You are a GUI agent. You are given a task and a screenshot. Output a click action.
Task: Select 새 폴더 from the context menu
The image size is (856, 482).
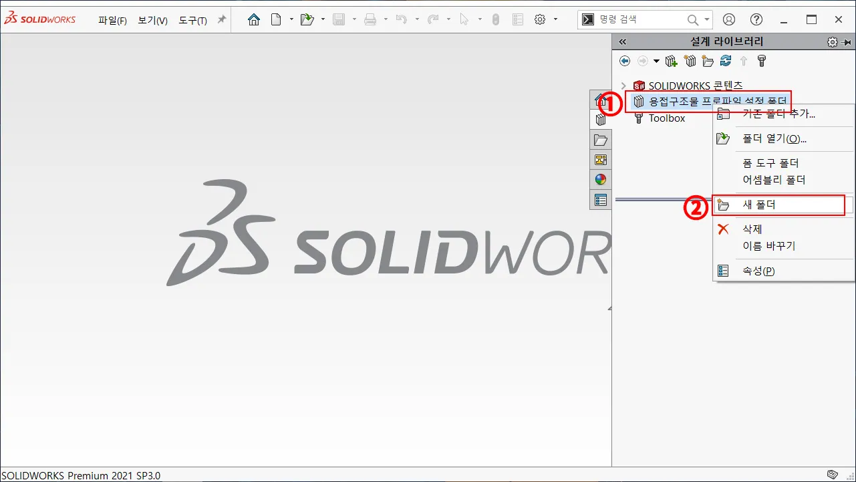[784, 205]
